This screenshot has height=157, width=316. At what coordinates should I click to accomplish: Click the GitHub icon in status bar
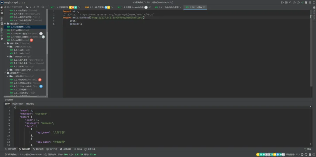click(306, 154)
